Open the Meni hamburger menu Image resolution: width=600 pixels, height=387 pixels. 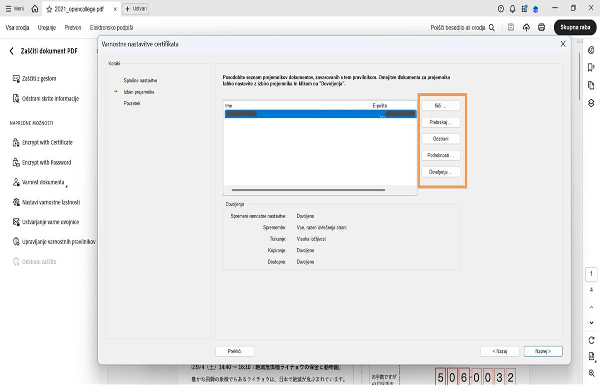click(14, 9)
